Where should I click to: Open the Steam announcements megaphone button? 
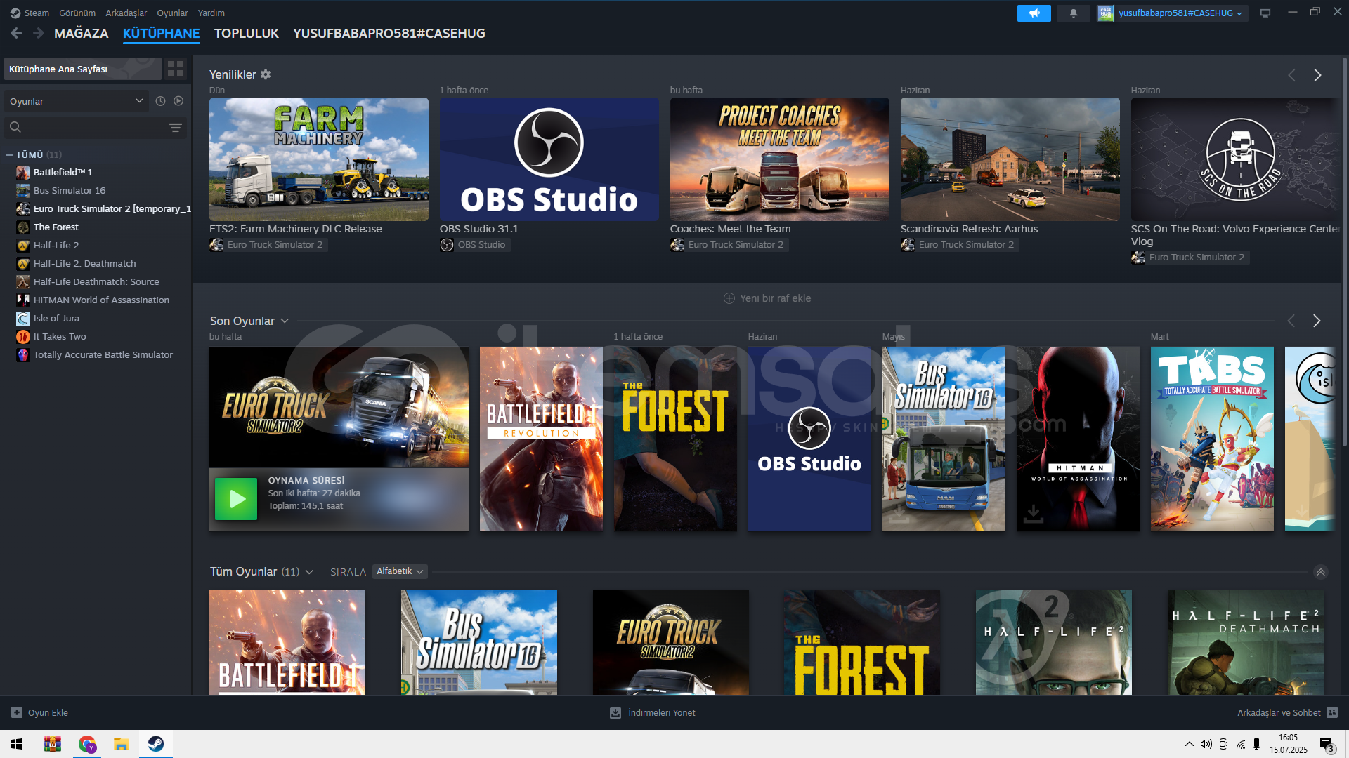point(1034,13)
